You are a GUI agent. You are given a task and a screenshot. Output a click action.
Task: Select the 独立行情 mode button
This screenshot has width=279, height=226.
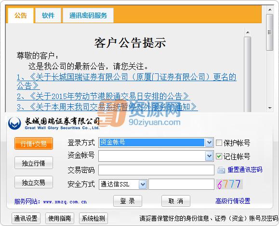(x=34, y=163)
